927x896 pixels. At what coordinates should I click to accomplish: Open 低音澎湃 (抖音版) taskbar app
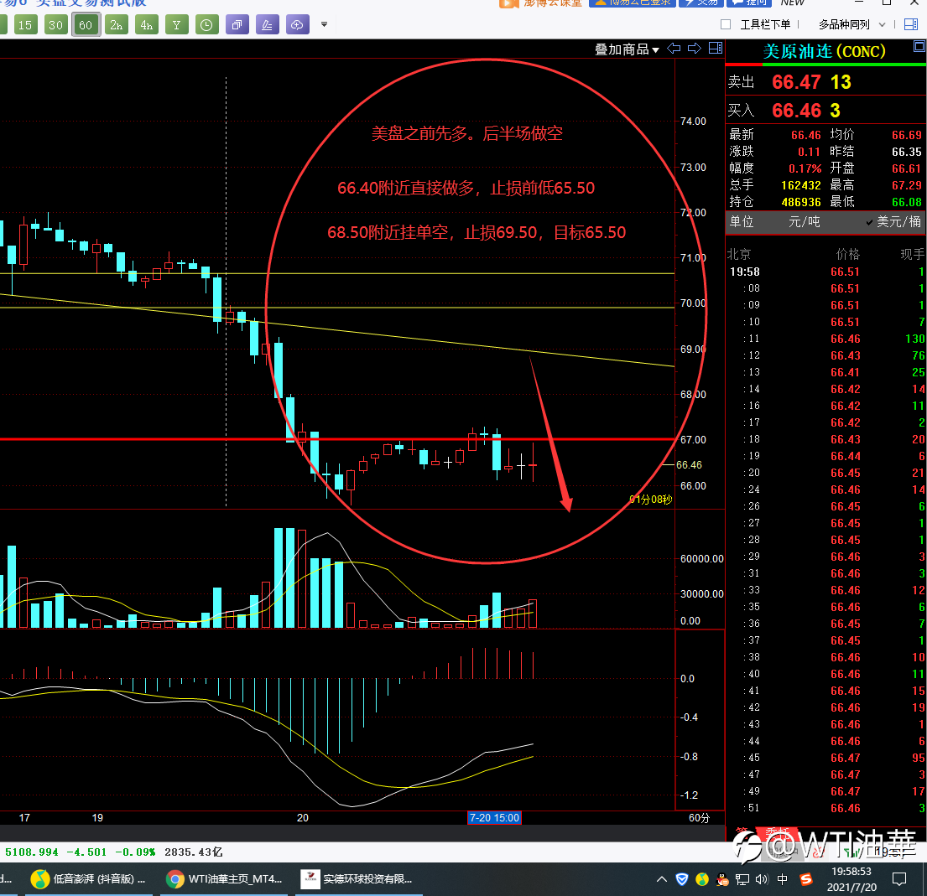click(x=89, y=879)
